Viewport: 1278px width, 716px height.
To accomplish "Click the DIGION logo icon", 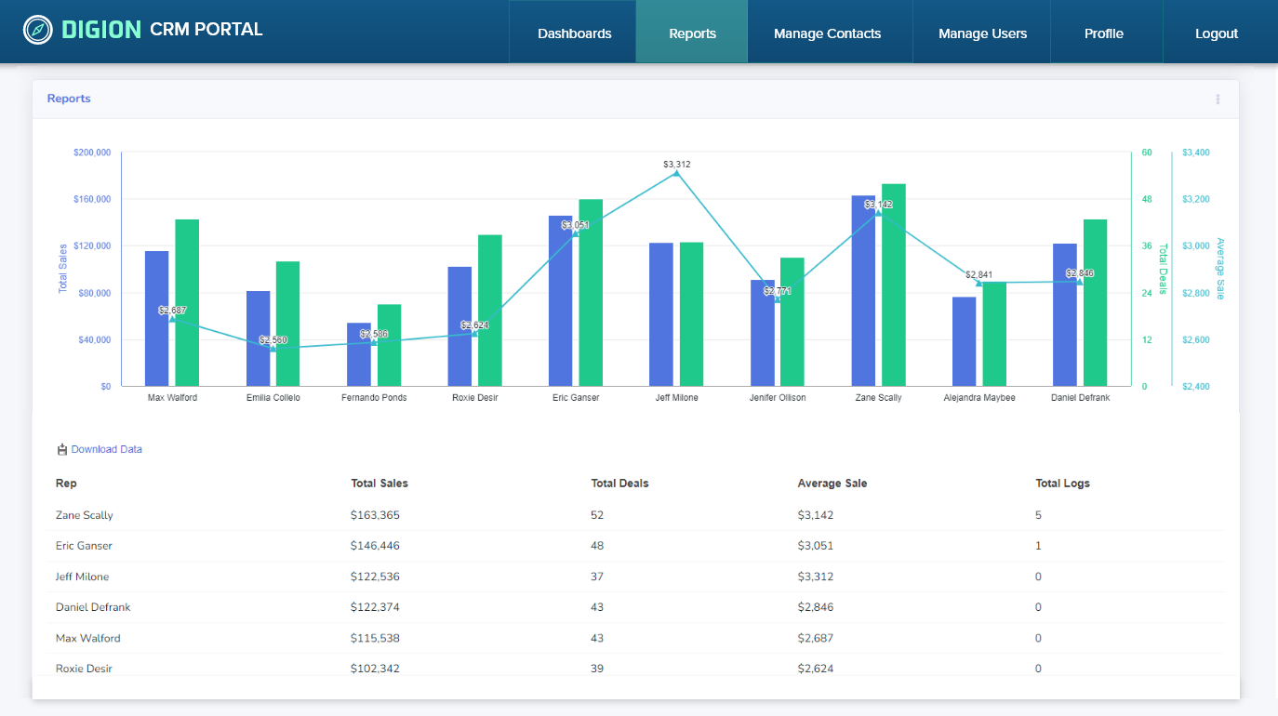I will (35, 29).
